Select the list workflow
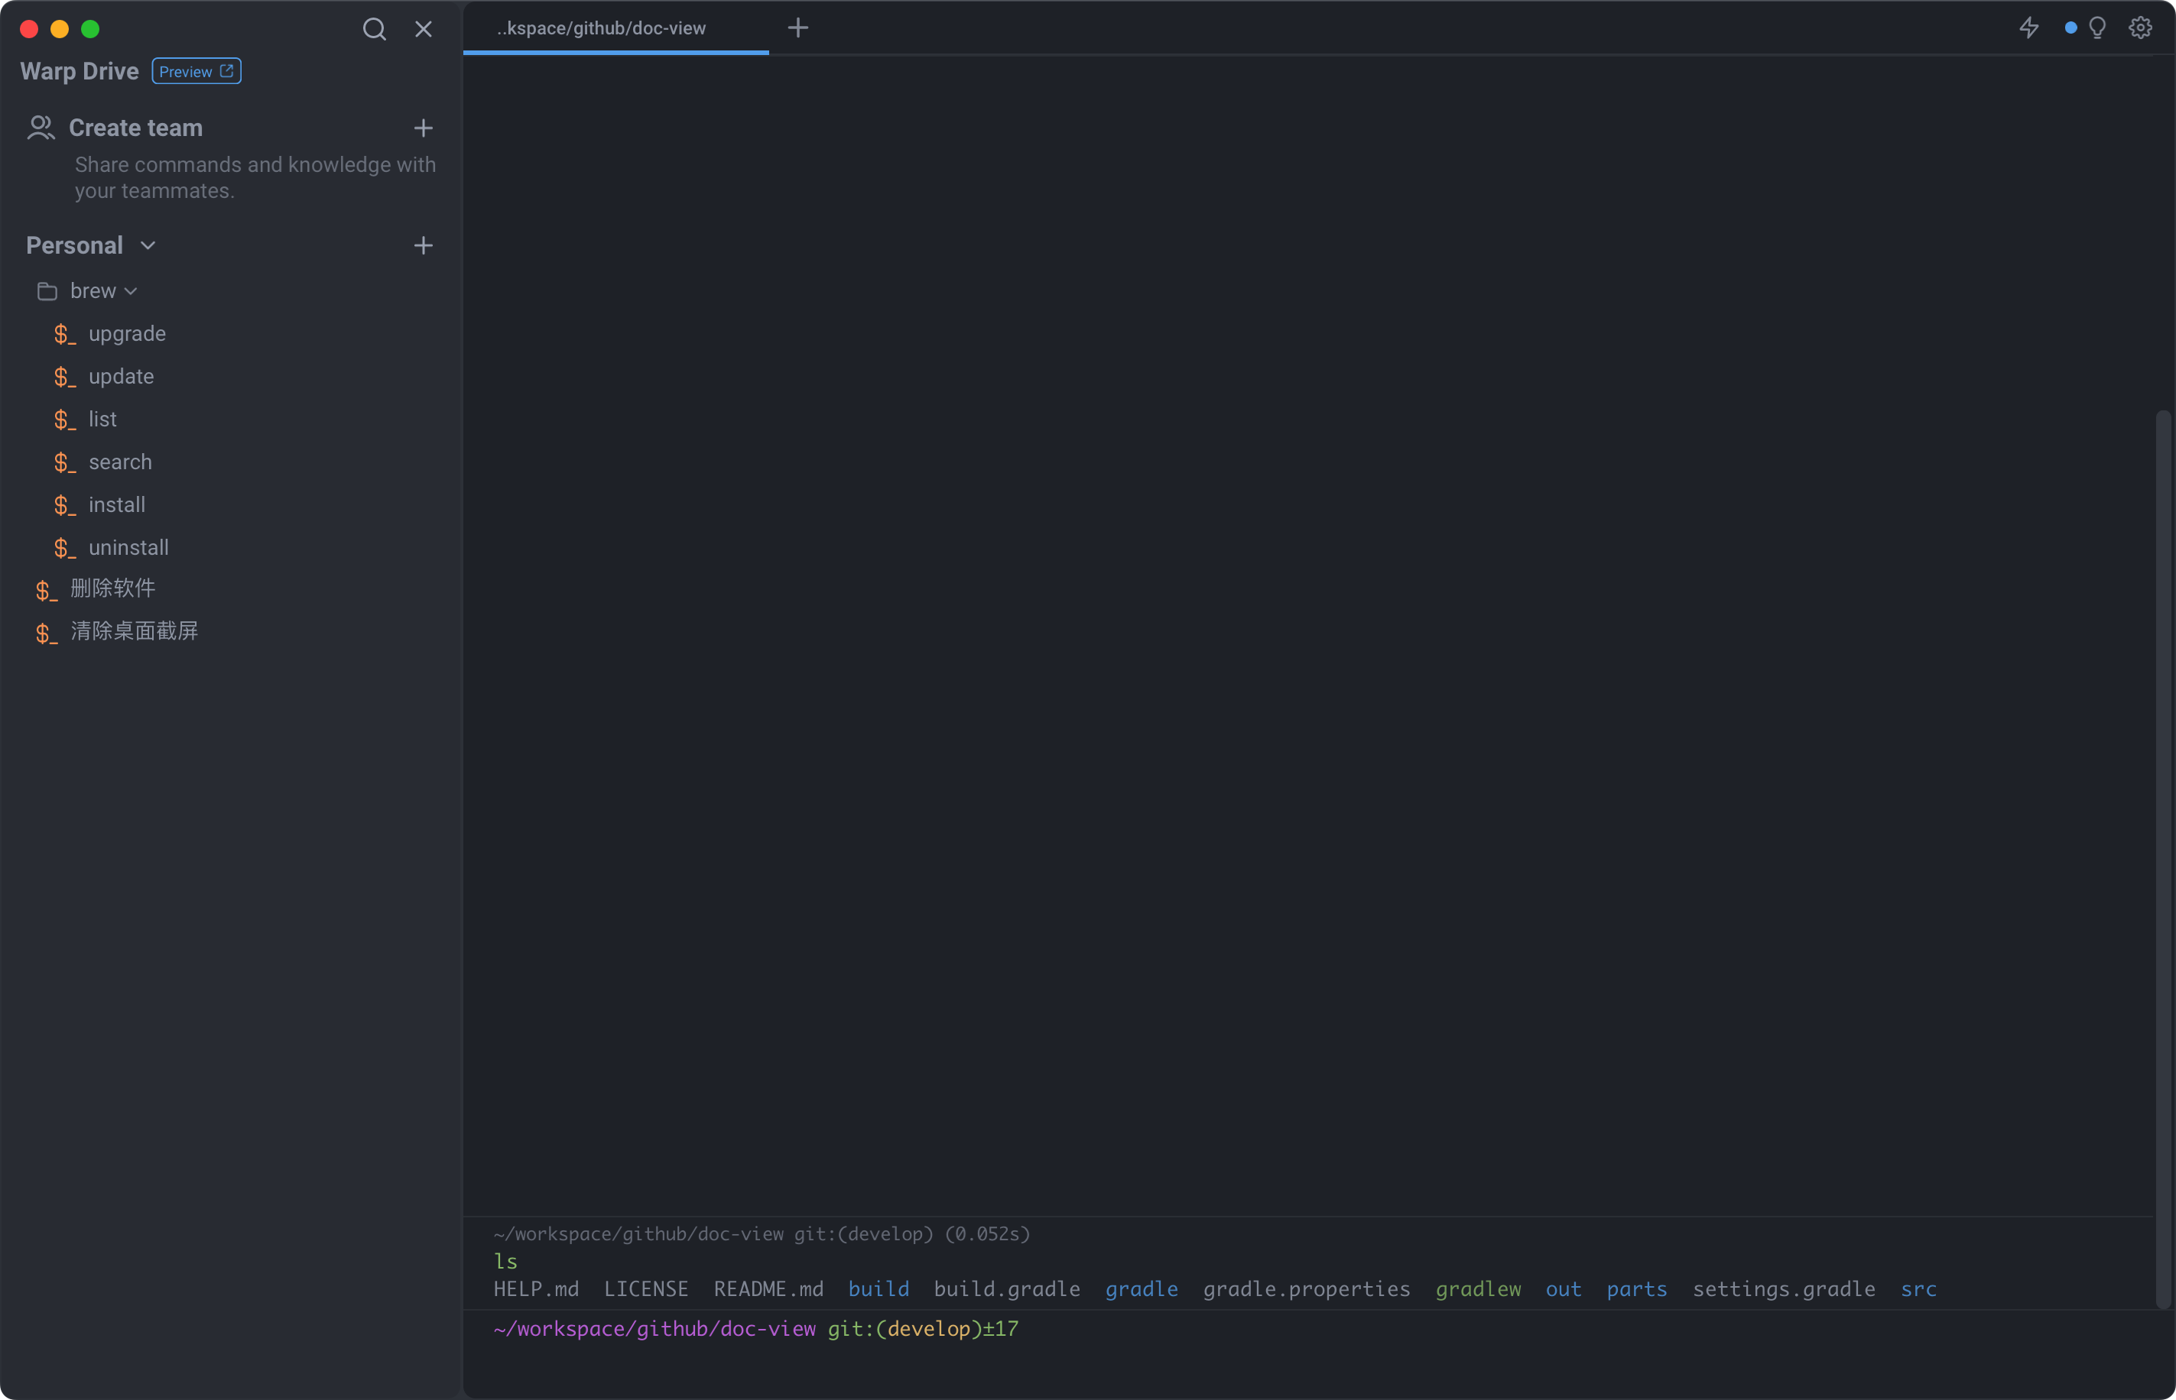The width and height of the screenshot is (2176, 1400). coord(102,419)
